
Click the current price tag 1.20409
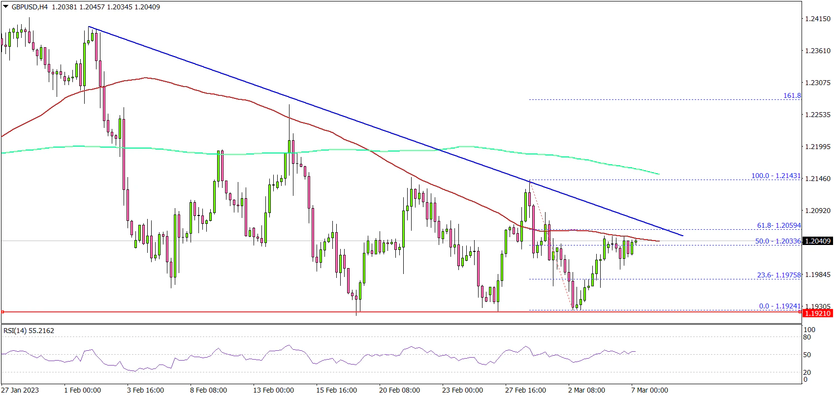click(x=817, y=241)
